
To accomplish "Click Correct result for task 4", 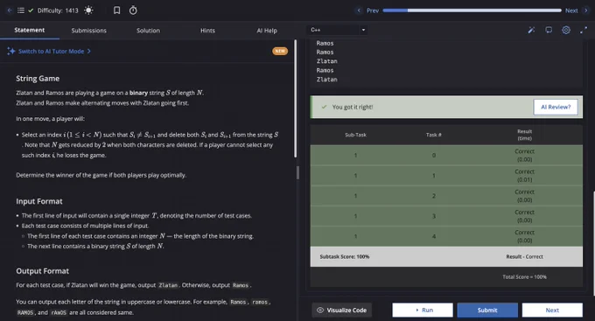I will [x=524, y=236].
